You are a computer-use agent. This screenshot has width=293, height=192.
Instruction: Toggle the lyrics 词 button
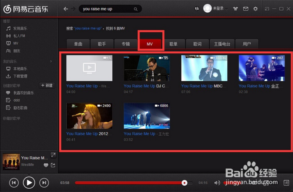286,183
